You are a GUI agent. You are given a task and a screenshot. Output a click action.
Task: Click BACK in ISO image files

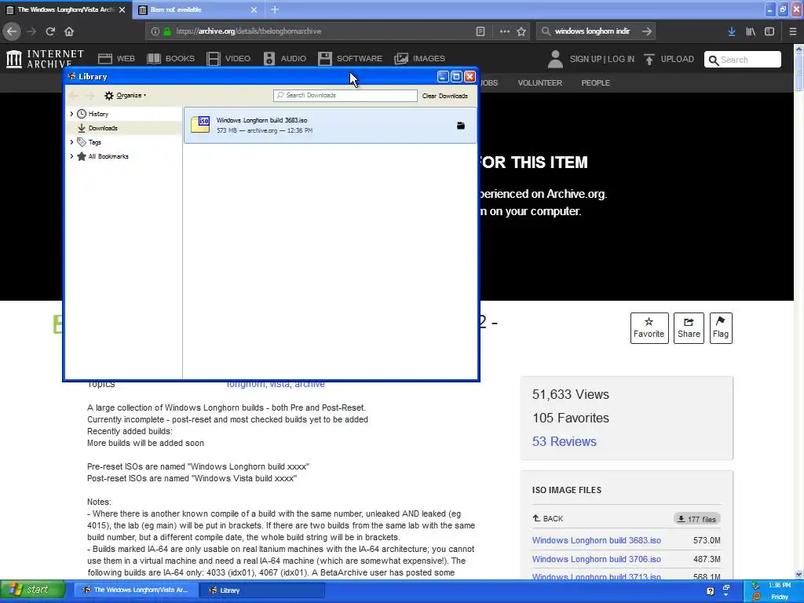[547, 518]
